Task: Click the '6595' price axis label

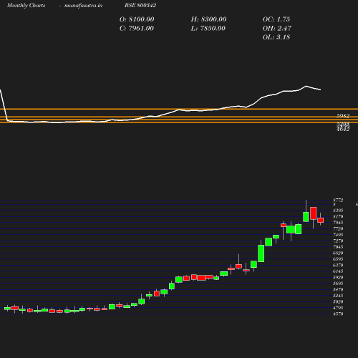Action: (x=338, y=259)
